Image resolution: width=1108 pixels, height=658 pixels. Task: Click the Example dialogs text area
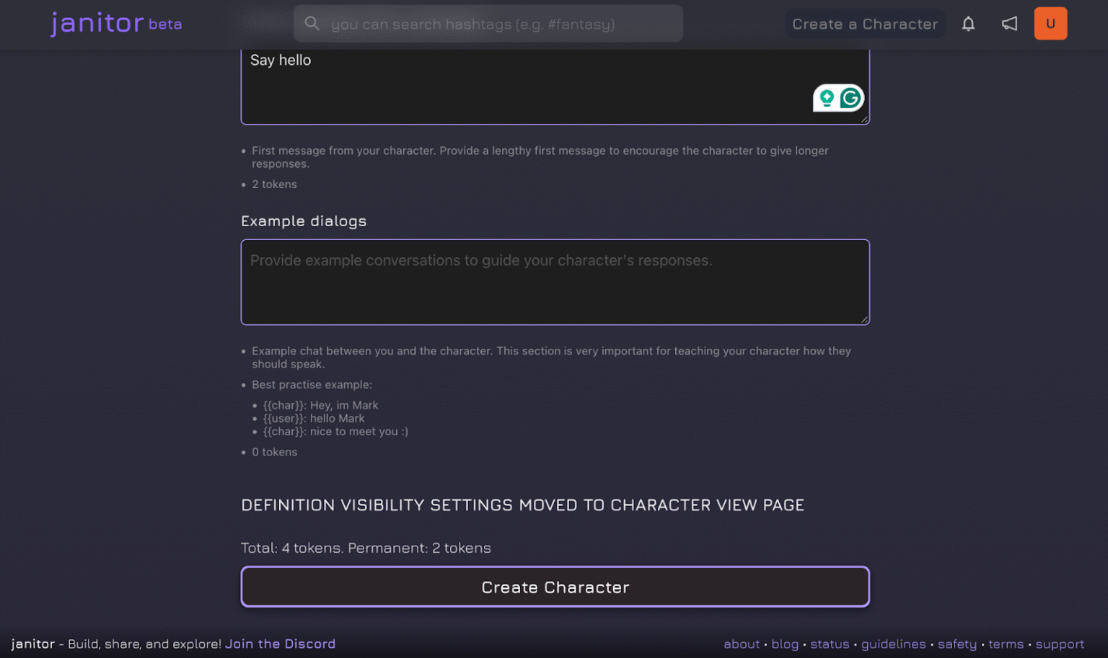click(x=555, y=283)
